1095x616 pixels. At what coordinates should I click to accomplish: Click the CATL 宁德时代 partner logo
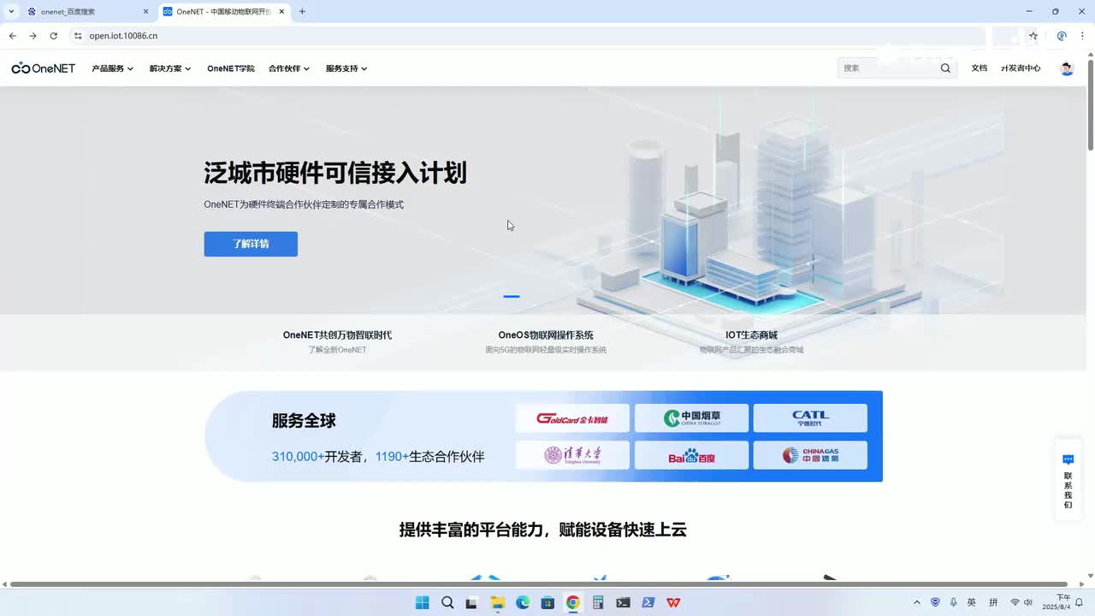[x=810, y=418]
